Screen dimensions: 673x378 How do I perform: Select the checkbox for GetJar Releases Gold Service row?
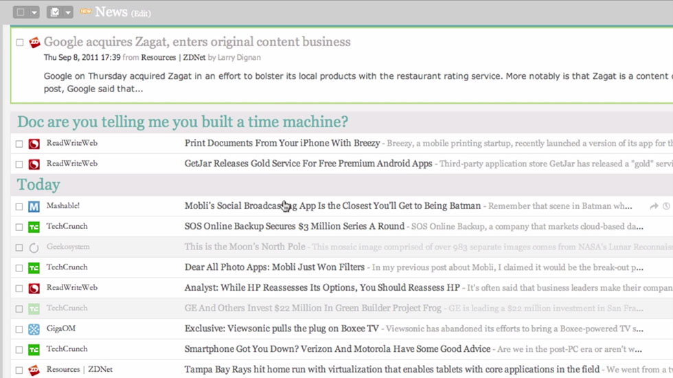click(x=19, y=164)
